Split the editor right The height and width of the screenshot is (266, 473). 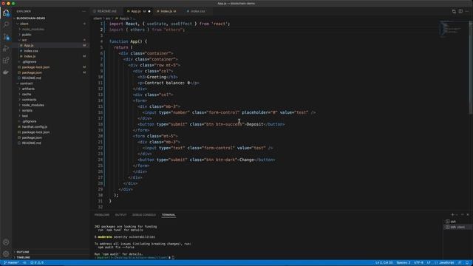[x=460, y=12]
